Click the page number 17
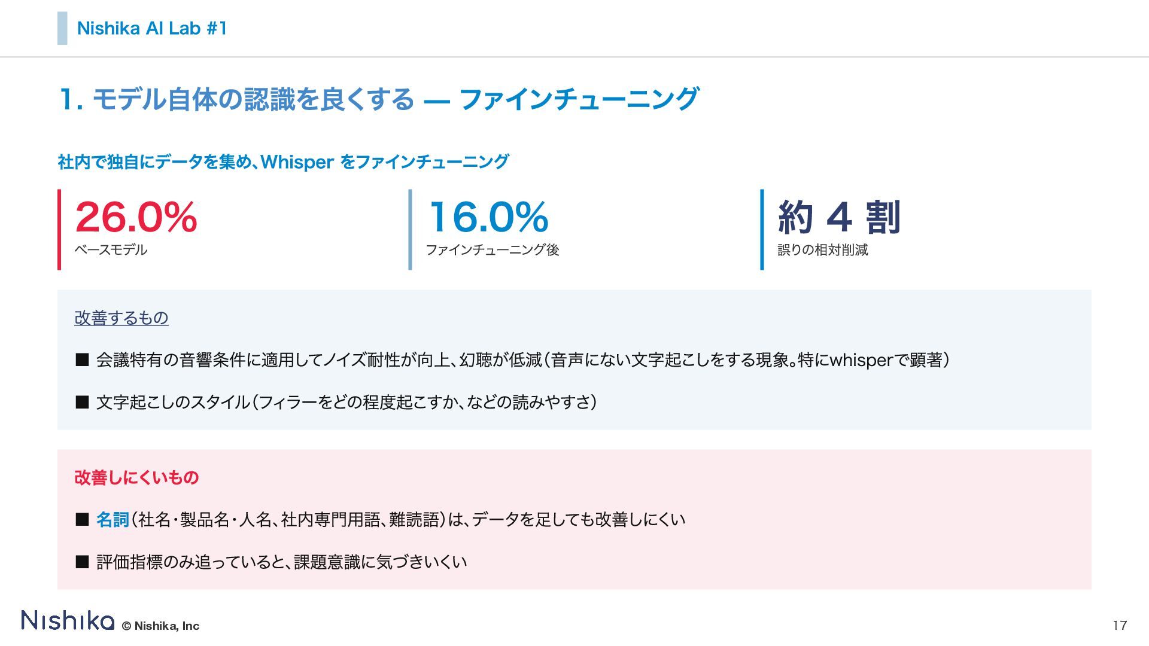 coord(1120,626)
